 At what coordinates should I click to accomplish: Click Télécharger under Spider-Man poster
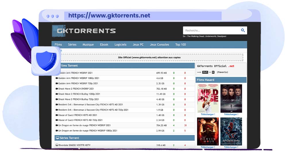point(231,147)
